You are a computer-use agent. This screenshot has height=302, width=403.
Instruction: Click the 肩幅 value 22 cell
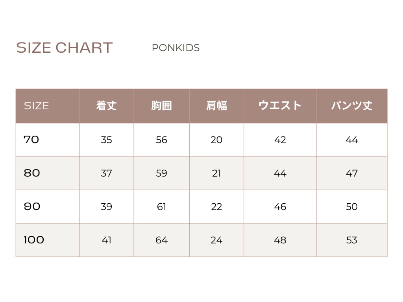pos(216,207)
